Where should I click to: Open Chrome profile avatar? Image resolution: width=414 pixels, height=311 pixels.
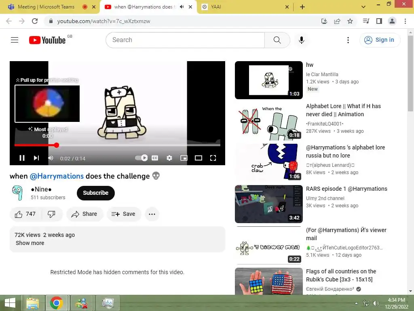[x=392, y=21]
